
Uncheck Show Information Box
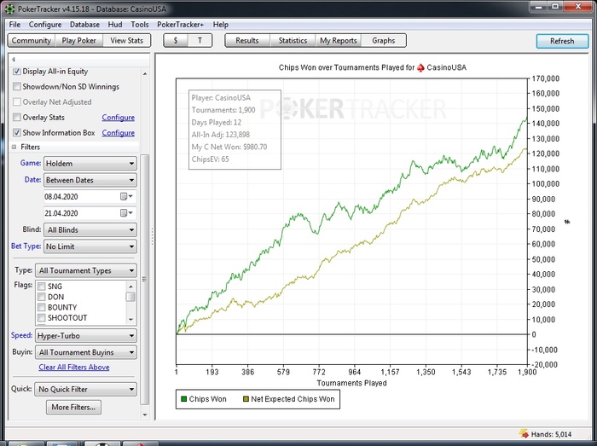[x=17, y=132]
